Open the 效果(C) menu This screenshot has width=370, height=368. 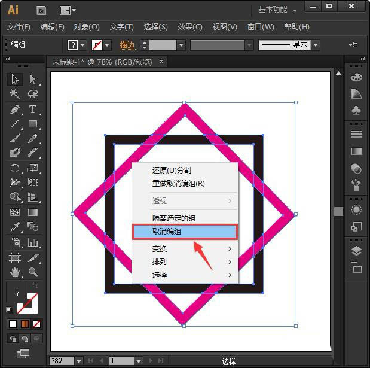190,27
